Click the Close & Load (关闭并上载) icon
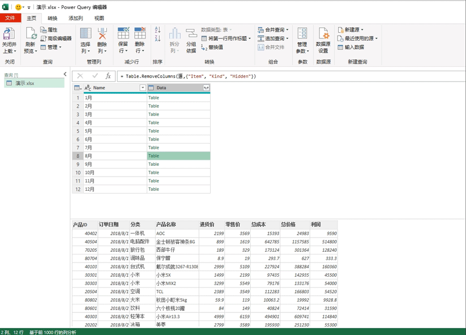Screen dimensions: 466x335 (9, 33)
